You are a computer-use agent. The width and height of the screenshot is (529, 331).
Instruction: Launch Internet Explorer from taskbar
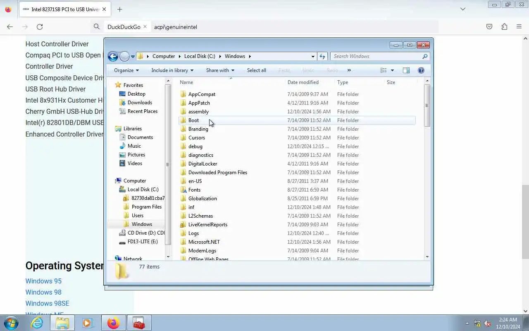(x=37, y=323)
